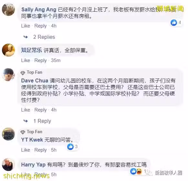This screenshot has width=188, height=181.
Task: Open 知足常乐 profile avatar
Action: pyautogui.click(x=8, y=50)
